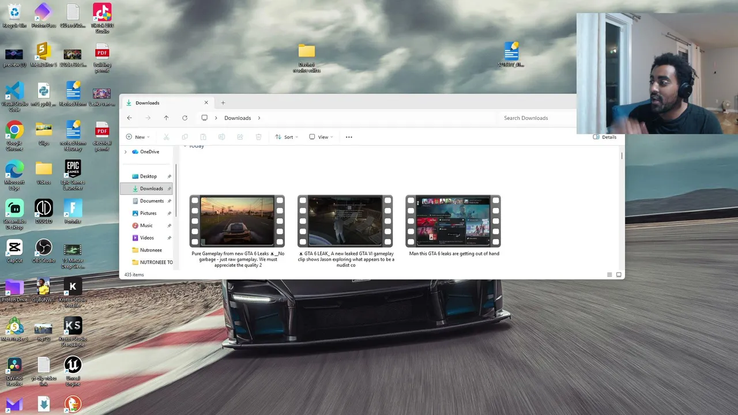Image resolution: width=738 pixels, height=415 pixels.
Task: Open TikTok LIVE Studio shortcut
Action: click(x=102, y=18)
